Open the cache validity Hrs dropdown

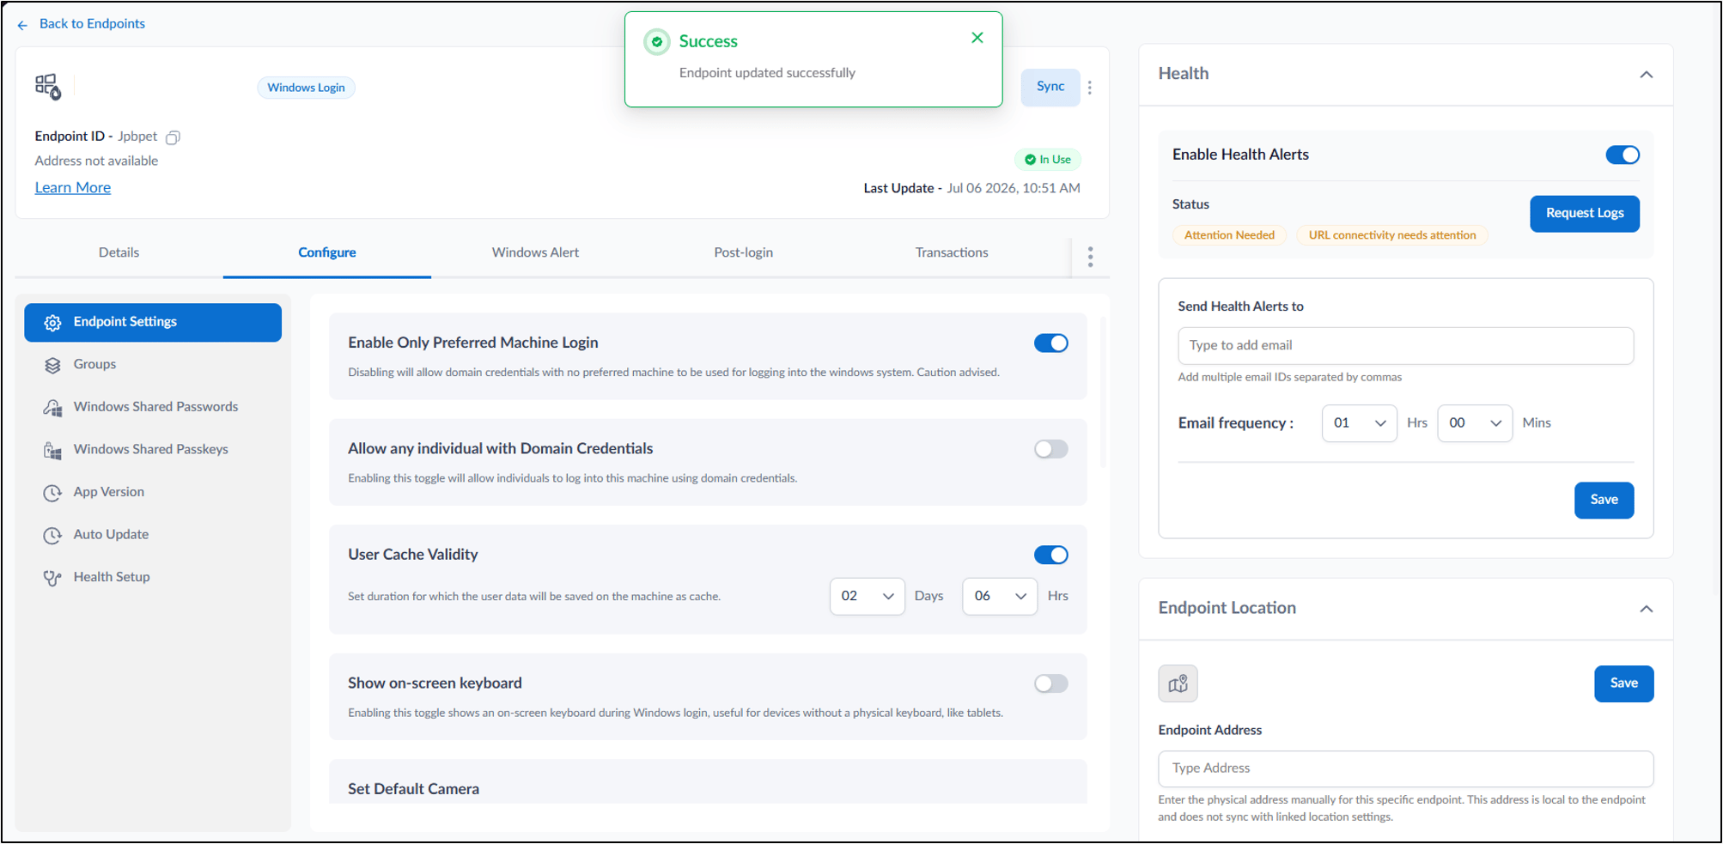coord(1000,596)
